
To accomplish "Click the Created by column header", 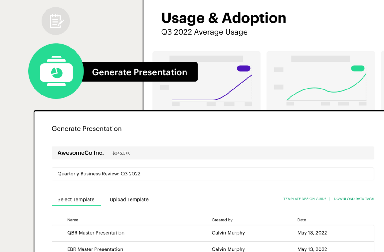I will coord(222,220).
